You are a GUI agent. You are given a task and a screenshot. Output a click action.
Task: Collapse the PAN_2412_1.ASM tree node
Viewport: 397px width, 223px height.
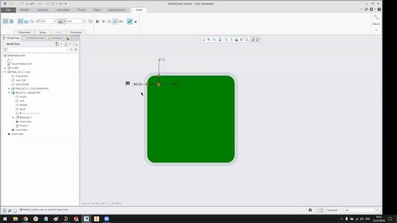tap(5, 72)
